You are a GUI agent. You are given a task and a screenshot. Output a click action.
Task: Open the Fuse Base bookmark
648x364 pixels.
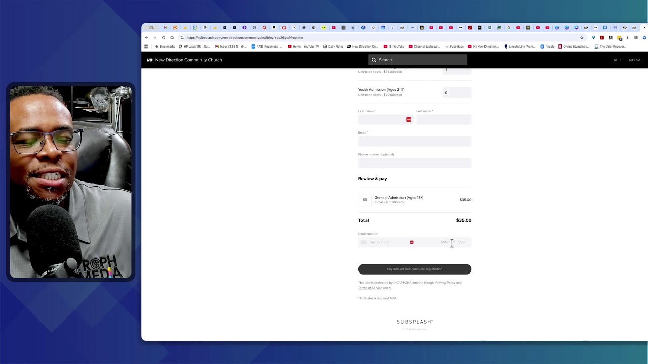[x=454, y=47]
